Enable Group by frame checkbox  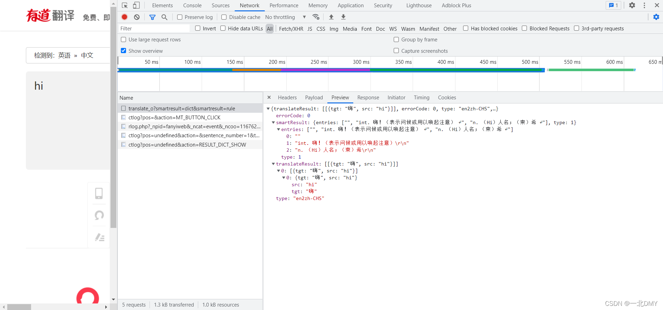[396, 39]
